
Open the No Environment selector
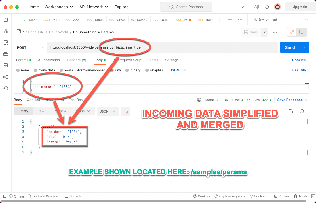[x=280, y=20]
